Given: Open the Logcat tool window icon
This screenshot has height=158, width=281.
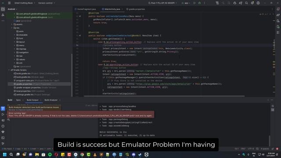Looking at the screenshot, I should pos(3,120).
